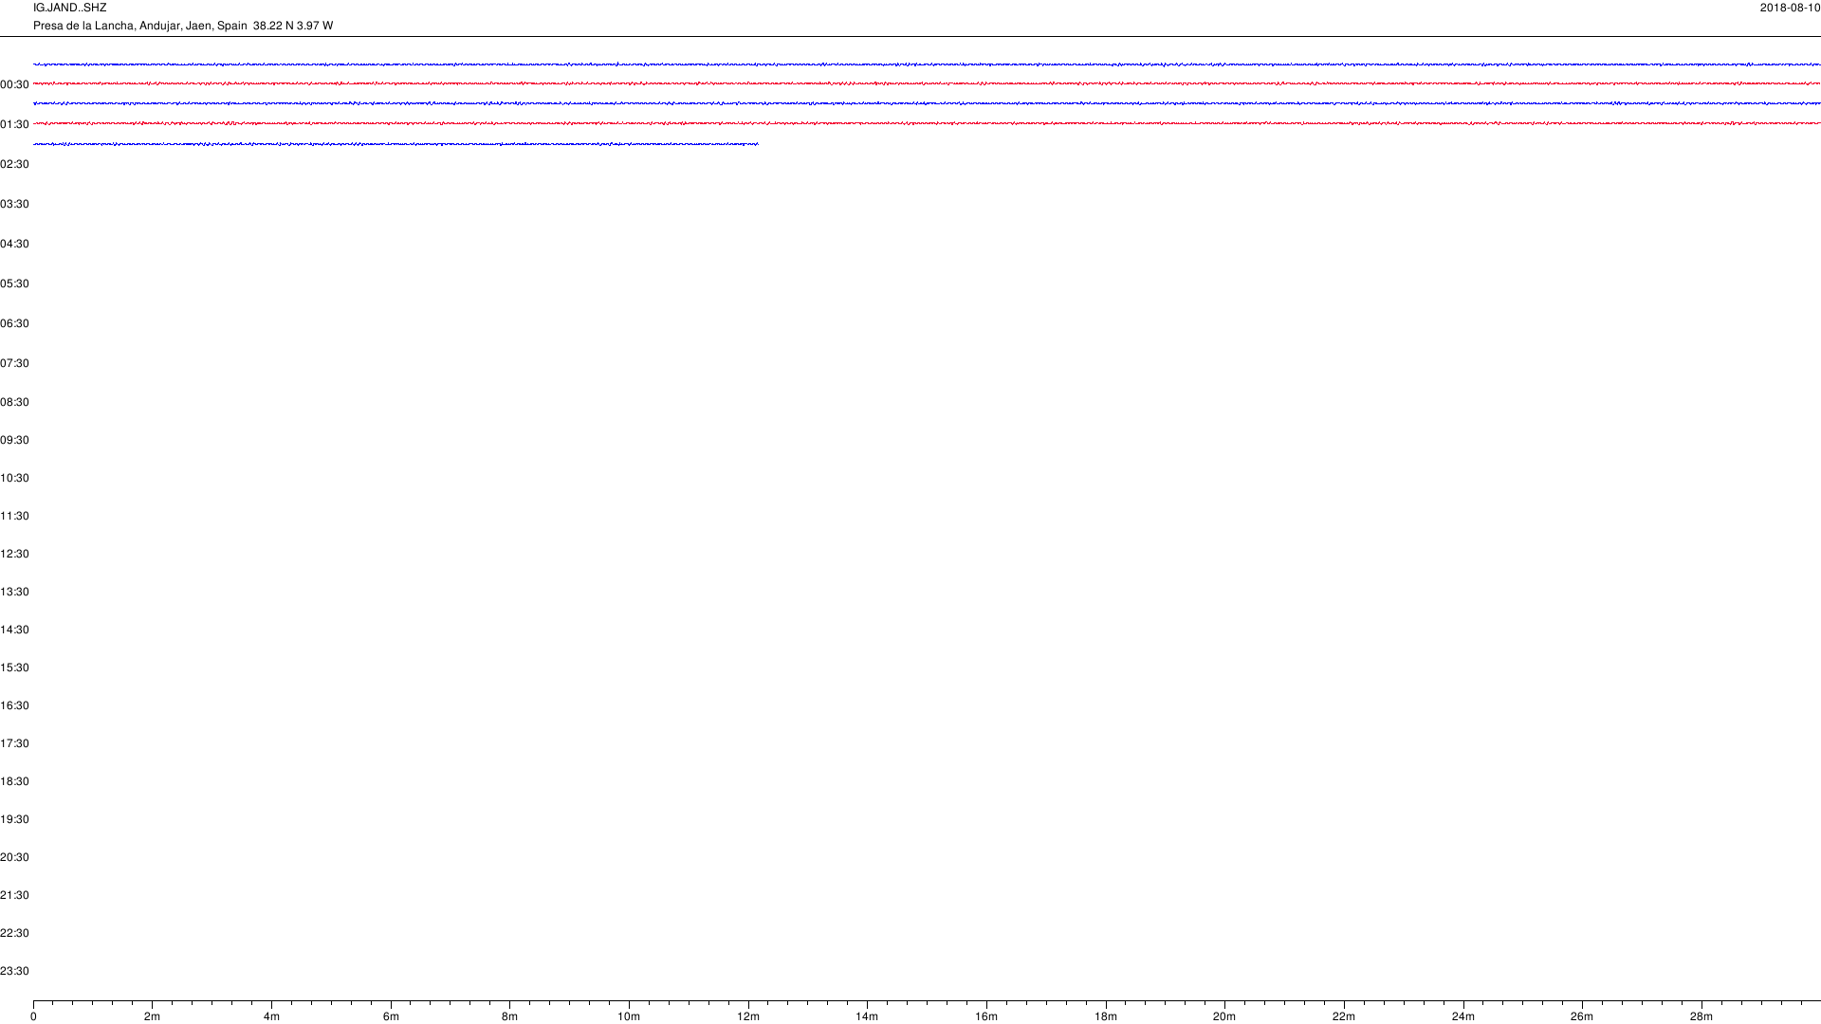Click the 14m axis label
1821x1024 pixels.
tap(867, 1016)
